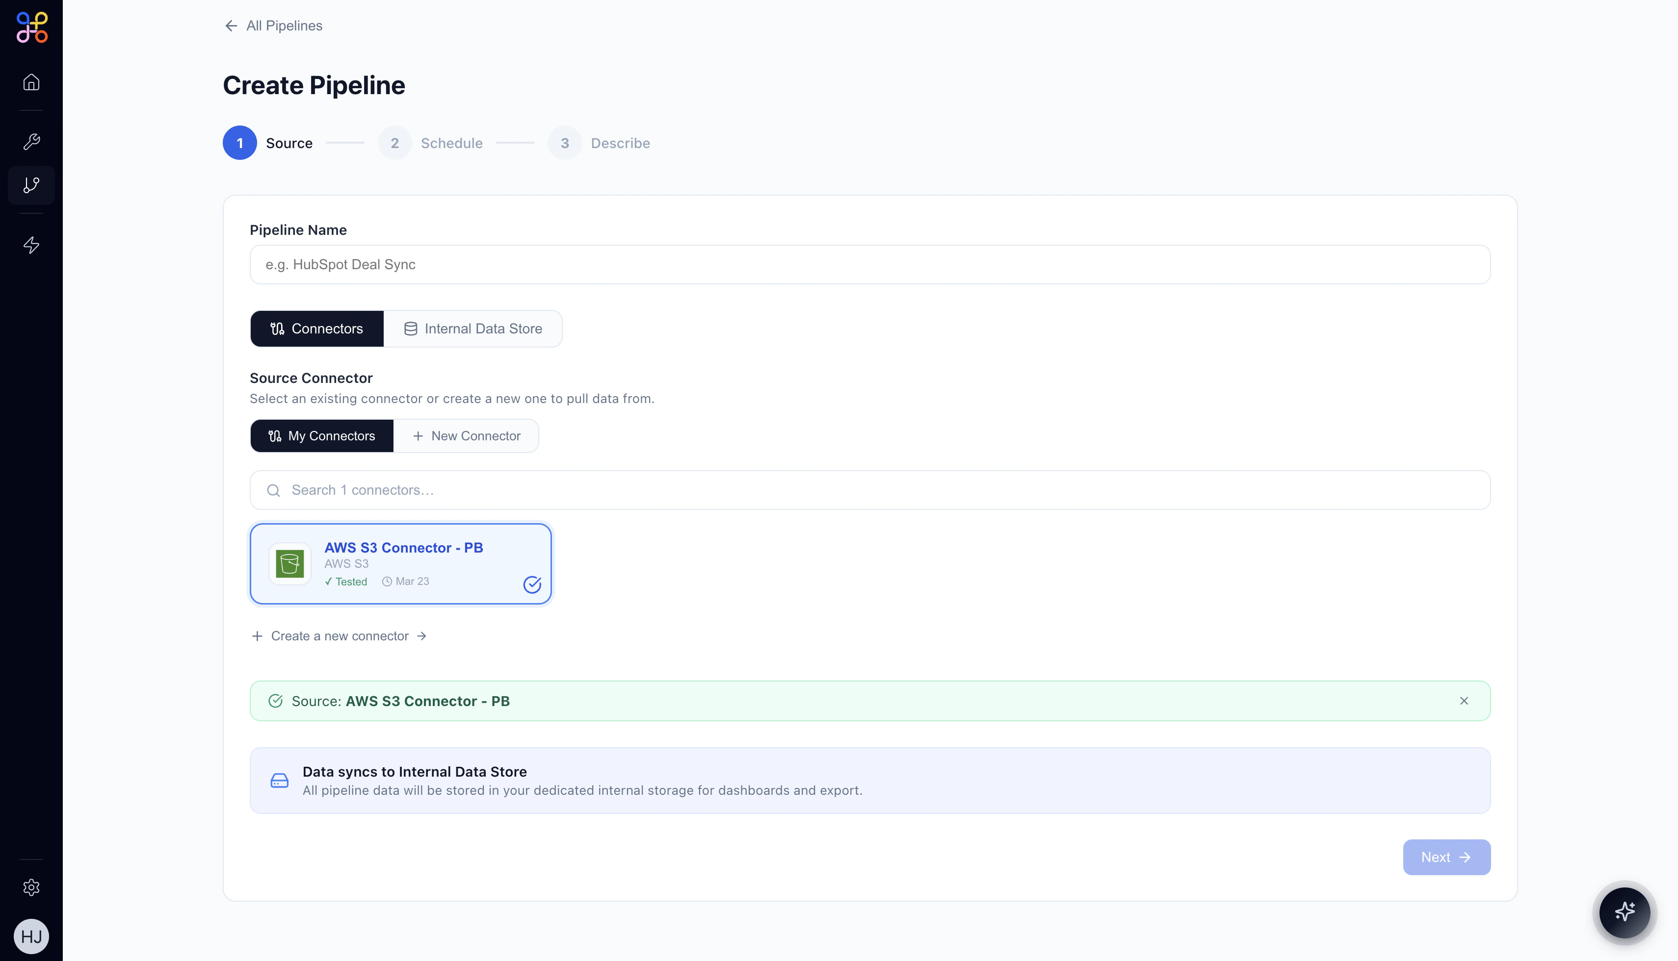Click the app logo at top left

(32, 27)
